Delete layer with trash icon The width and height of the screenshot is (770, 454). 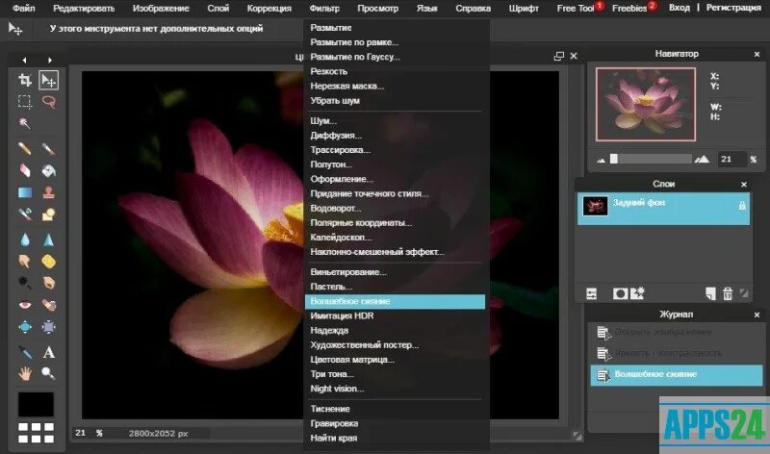point(728,293)
